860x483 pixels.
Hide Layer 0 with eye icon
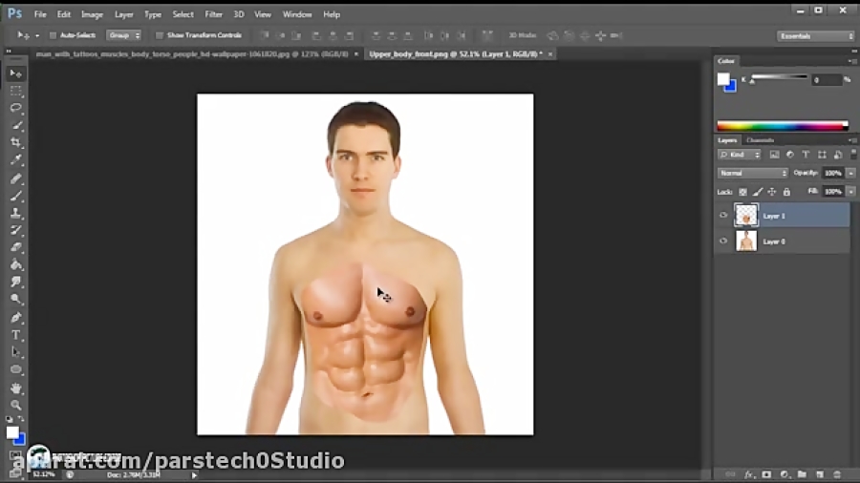click(x=723, y=241)
